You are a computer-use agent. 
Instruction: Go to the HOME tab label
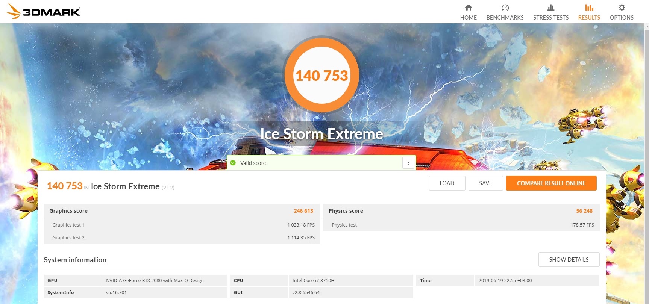(x=468, y=18)
